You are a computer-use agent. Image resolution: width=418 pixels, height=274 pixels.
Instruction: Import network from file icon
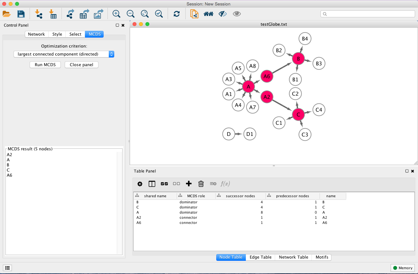coord(39,14)
